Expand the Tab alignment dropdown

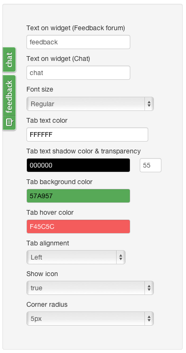point(76,257)
